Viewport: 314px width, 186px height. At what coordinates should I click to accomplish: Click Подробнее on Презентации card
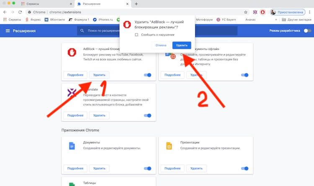[x=172, y=168]
